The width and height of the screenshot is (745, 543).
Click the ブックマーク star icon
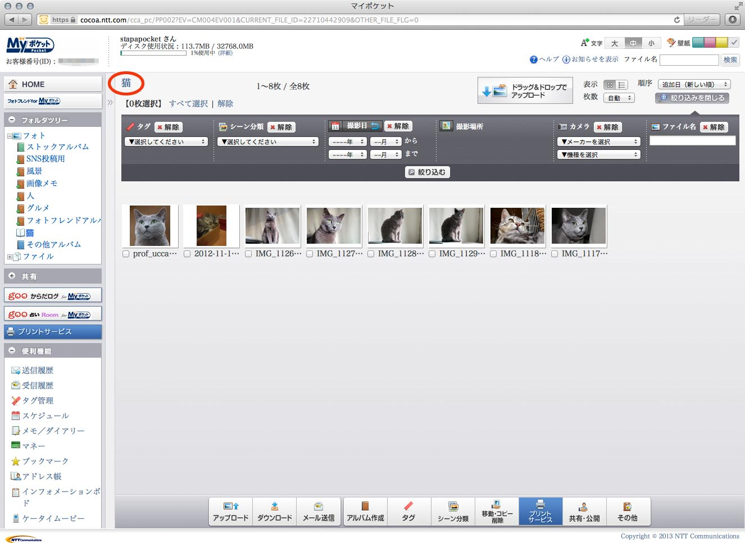[x=16, y=462]
